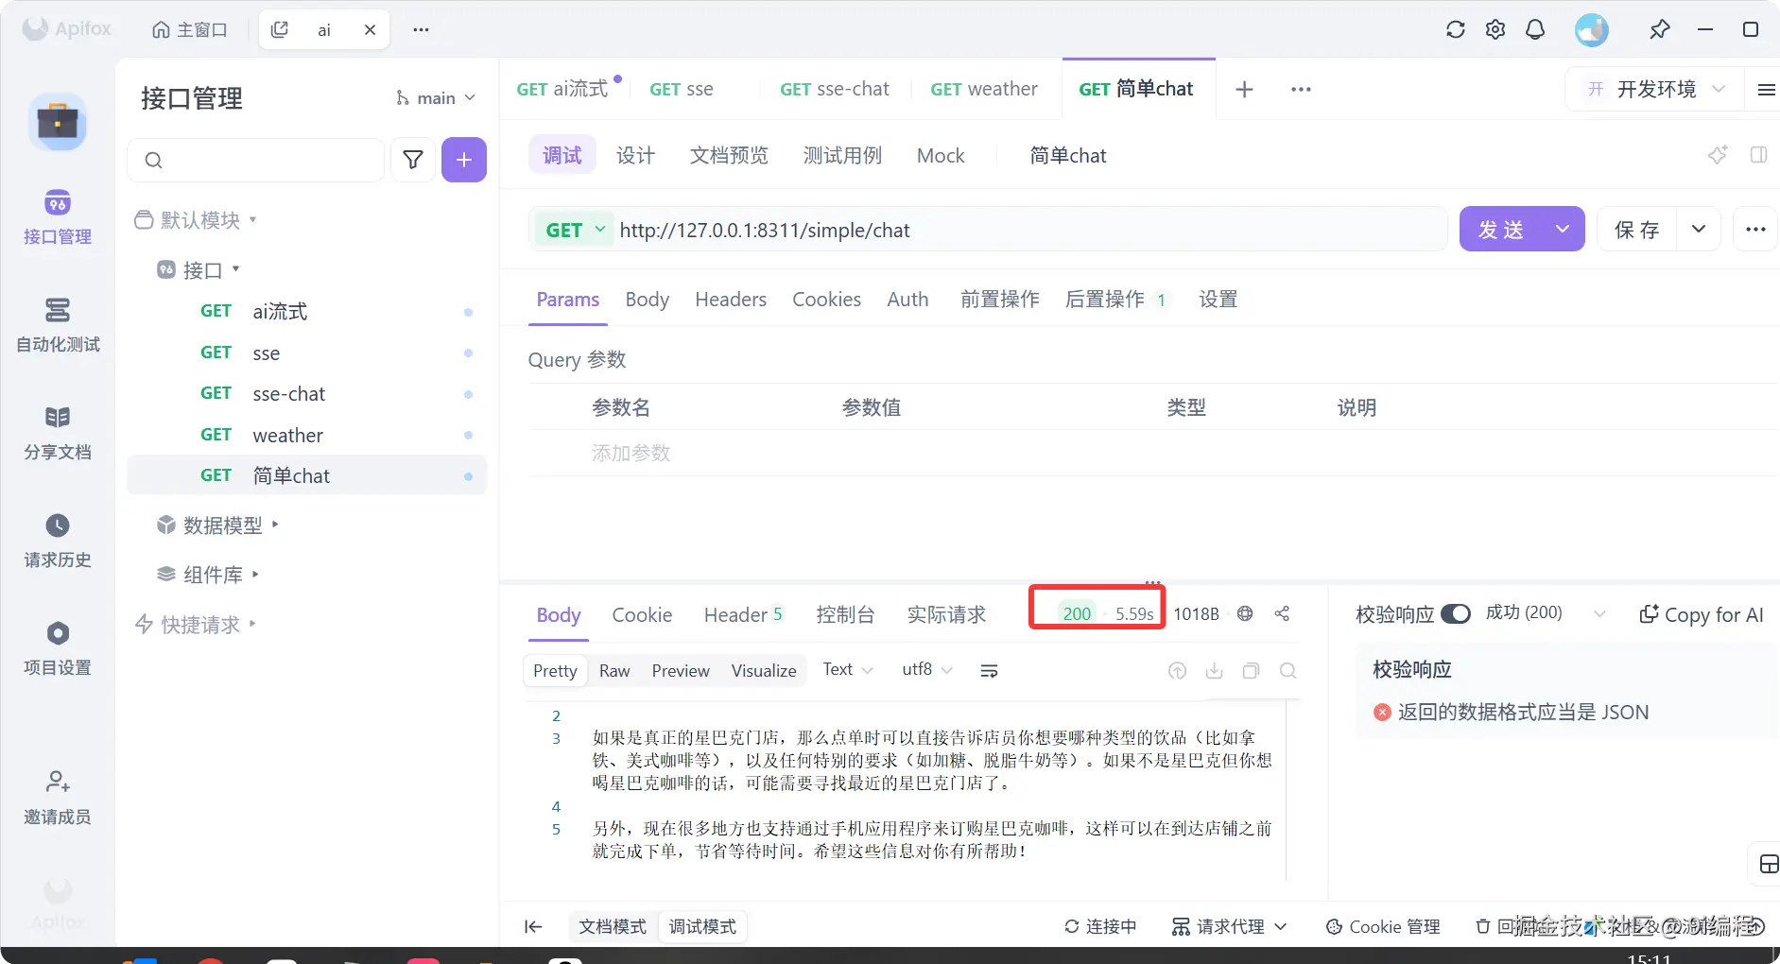Screen dimensions: 1780x964
Task: Click the pin window icon
Action: 1659,29
